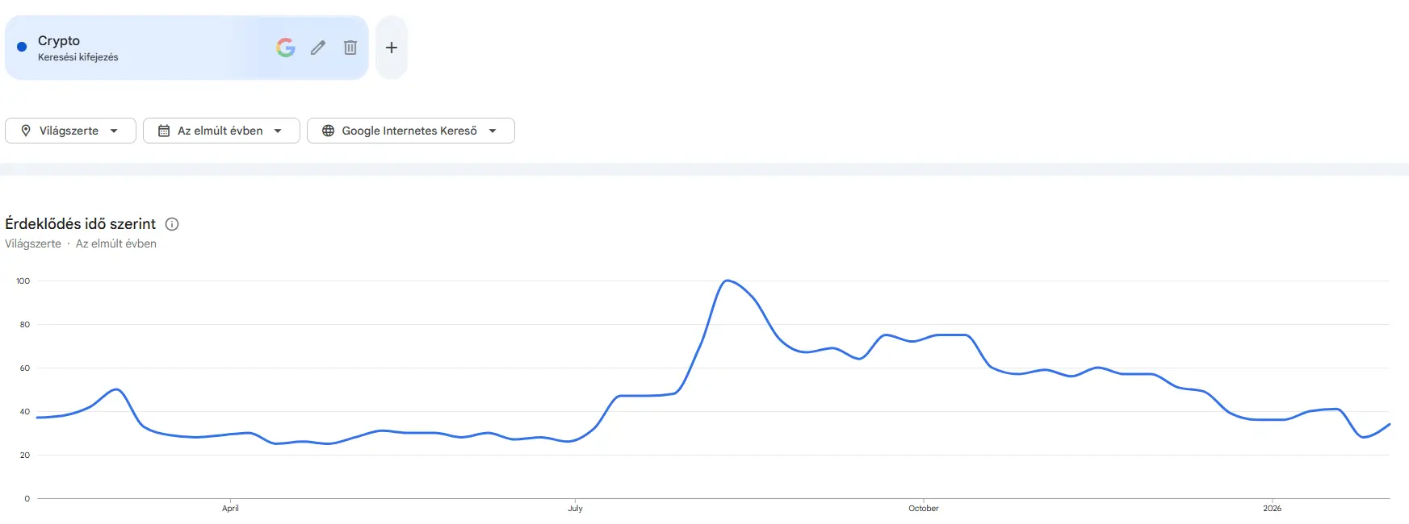Click the globe icon in search type filter

[328, 130]
